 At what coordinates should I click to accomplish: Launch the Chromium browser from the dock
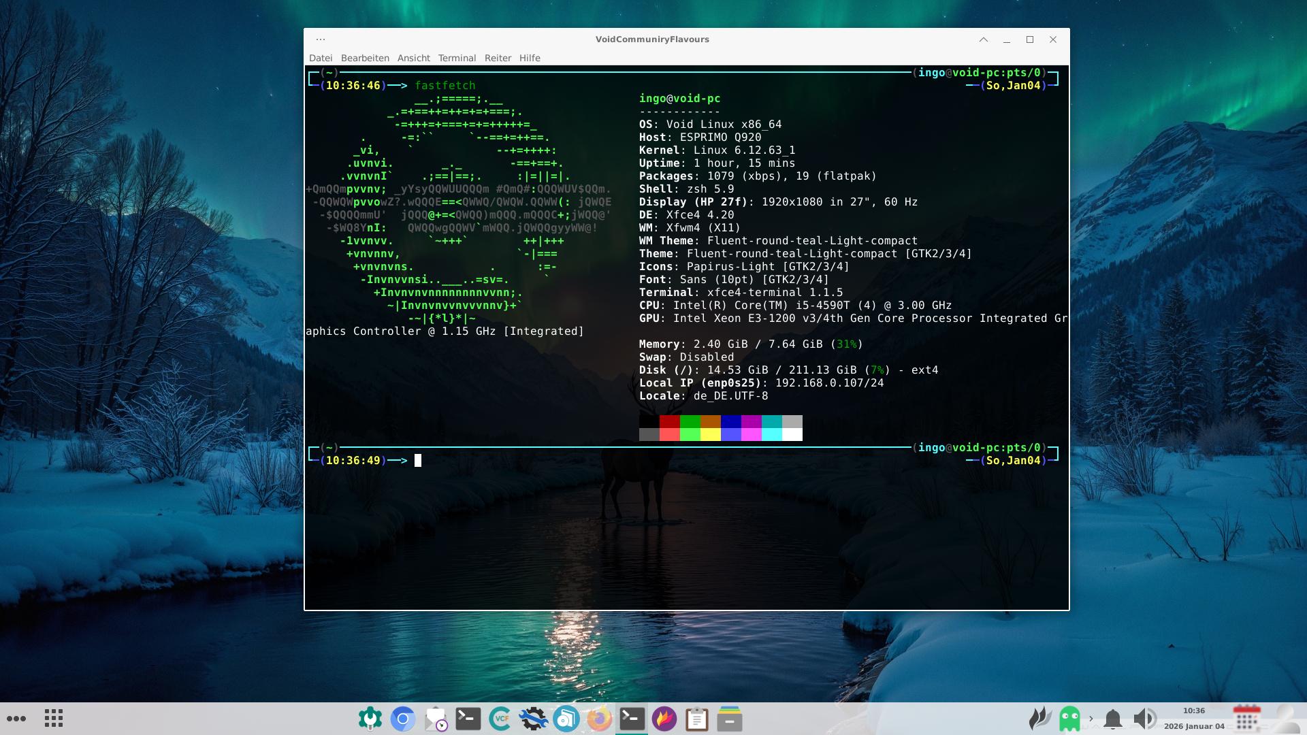(x=403, y=719)
